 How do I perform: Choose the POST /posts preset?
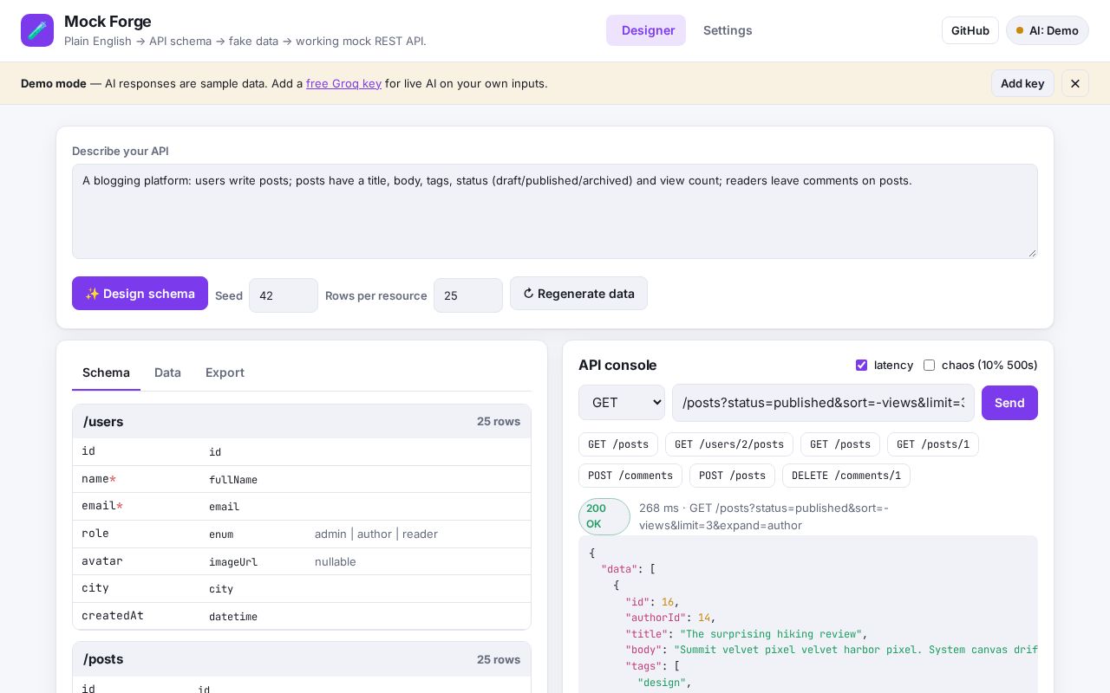click(732, 476)
